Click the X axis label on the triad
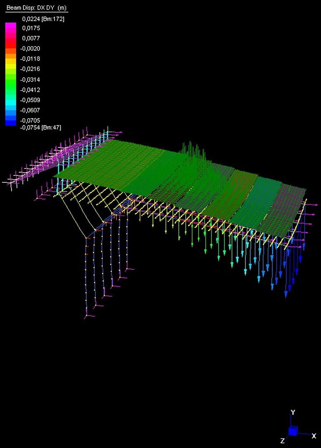 point(314,435)
